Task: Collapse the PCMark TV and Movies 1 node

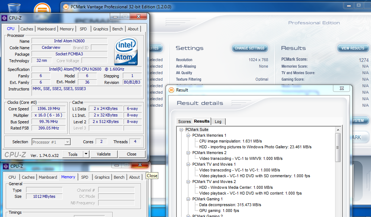Action: coord(188,164)
